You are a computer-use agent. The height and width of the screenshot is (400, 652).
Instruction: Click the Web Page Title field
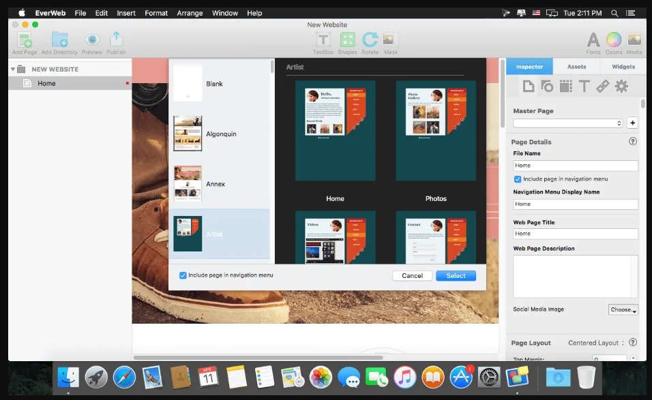click(575, 234)
